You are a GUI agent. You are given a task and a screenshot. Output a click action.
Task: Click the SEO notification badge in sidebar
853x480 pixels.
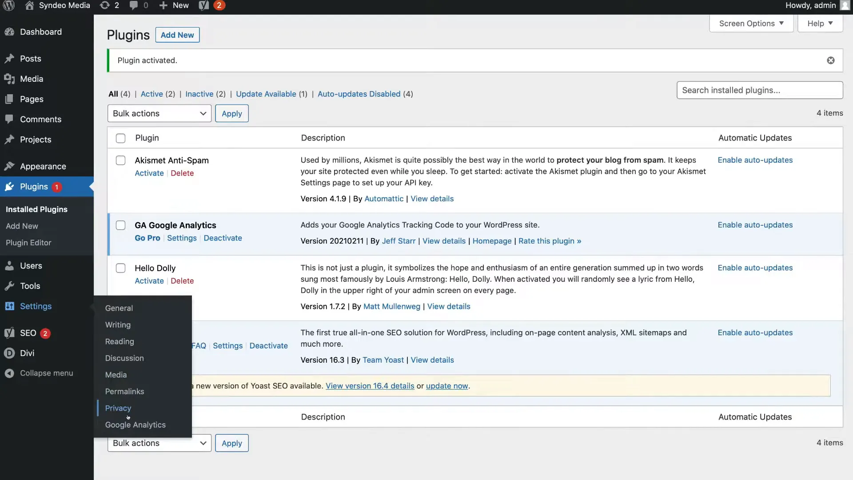tap(45, 333)
